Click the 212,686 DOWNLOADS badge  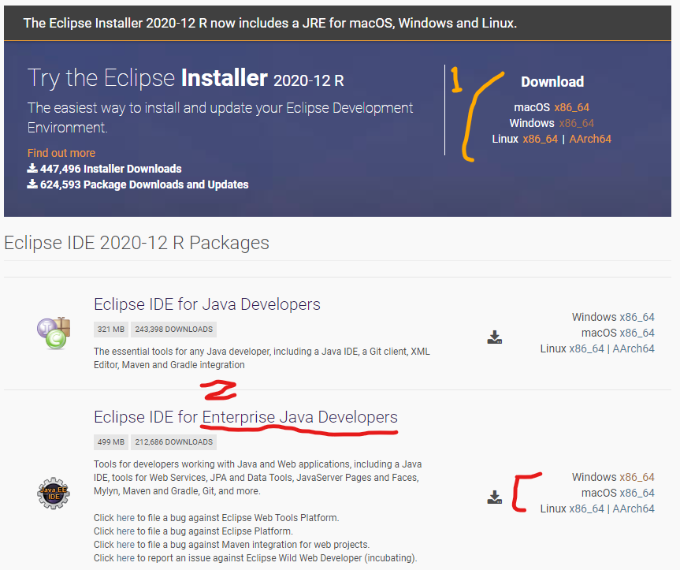(x=173, y=442)
